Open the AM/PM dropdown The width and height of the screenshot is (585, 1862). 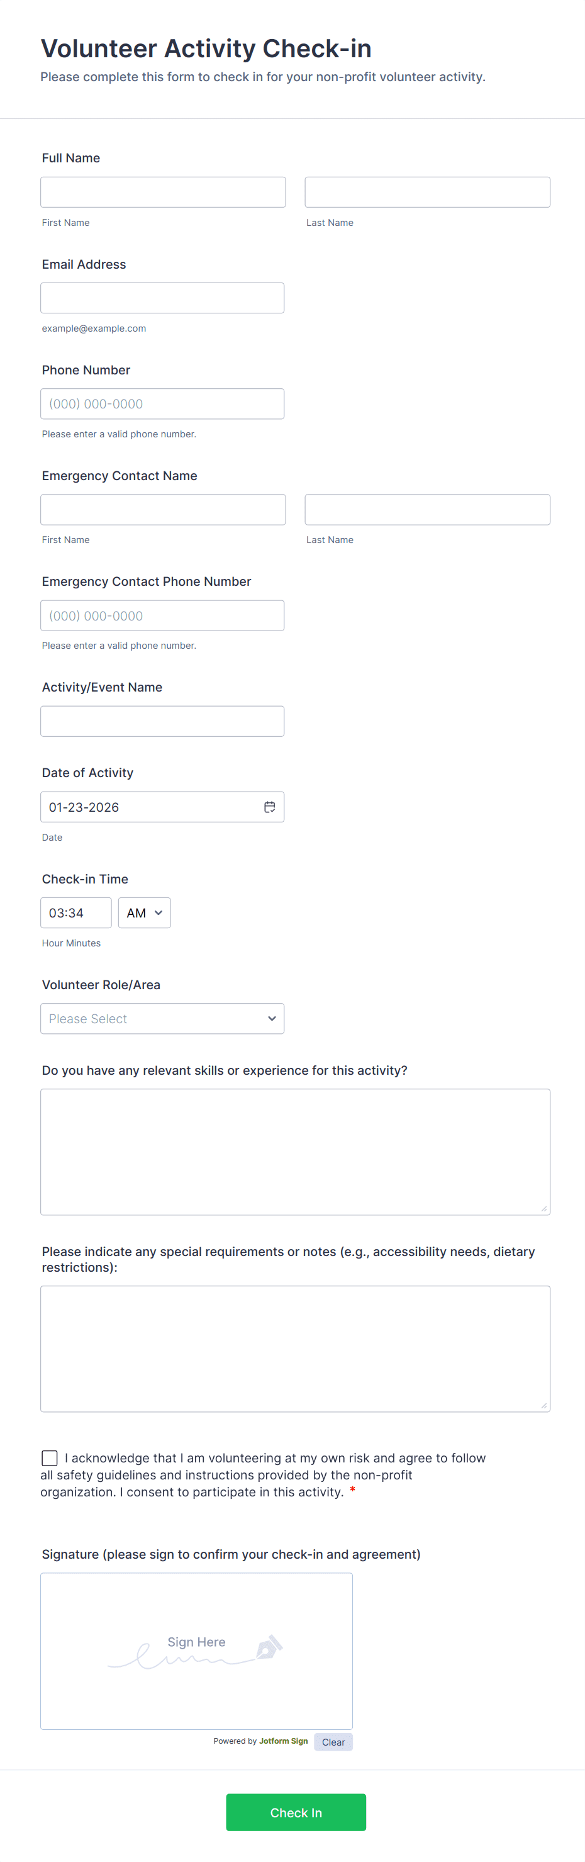coord(143,912)
